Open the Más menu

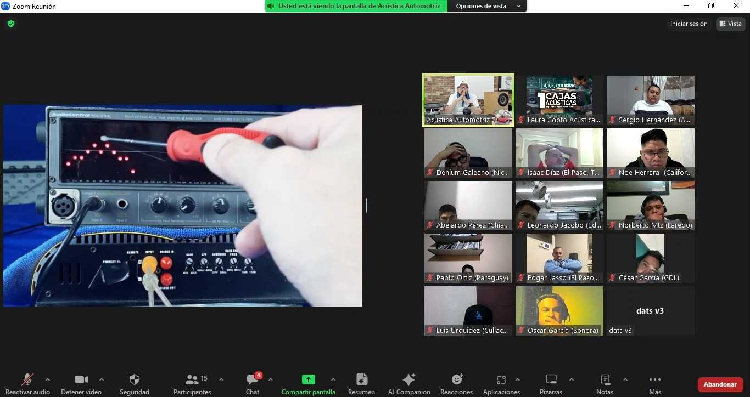point(654,379)
